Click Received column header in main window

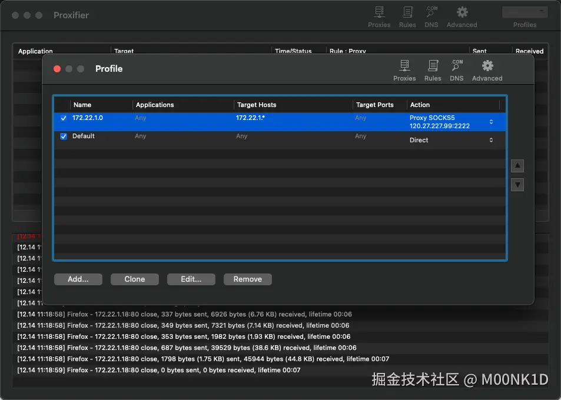pyautogui.click(x=529, y=51)
